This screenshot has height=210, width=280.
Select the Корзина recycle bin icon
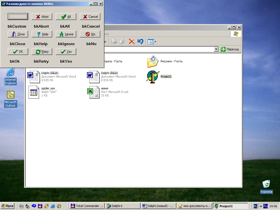click(266, 186)
